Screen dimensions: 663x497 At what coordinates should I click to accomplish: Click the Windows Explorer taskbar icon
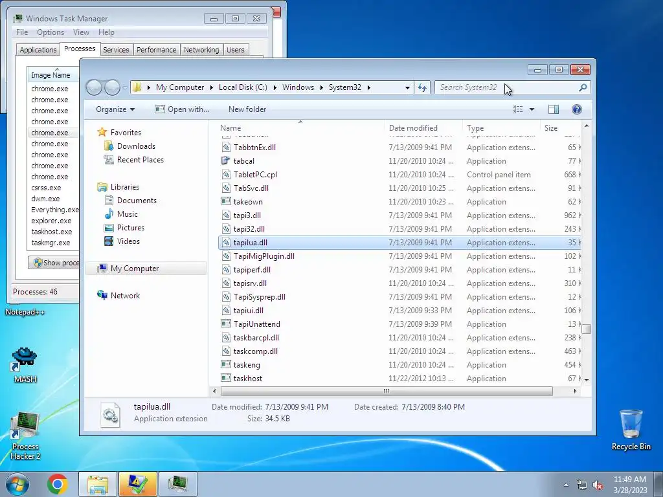click(x=98, y=484)
